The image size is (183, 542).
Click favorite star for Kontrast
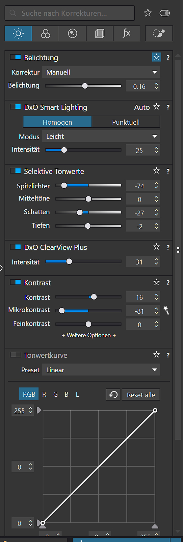156,282
